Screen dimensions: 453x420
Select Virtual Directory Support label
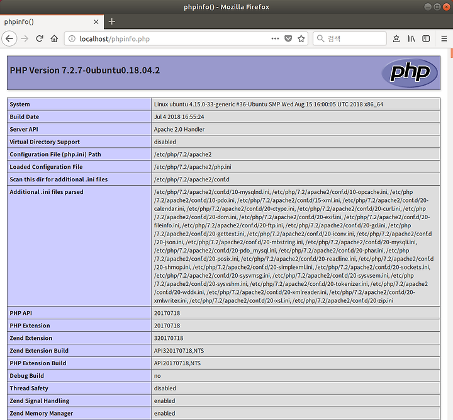(x=45, y=142)
